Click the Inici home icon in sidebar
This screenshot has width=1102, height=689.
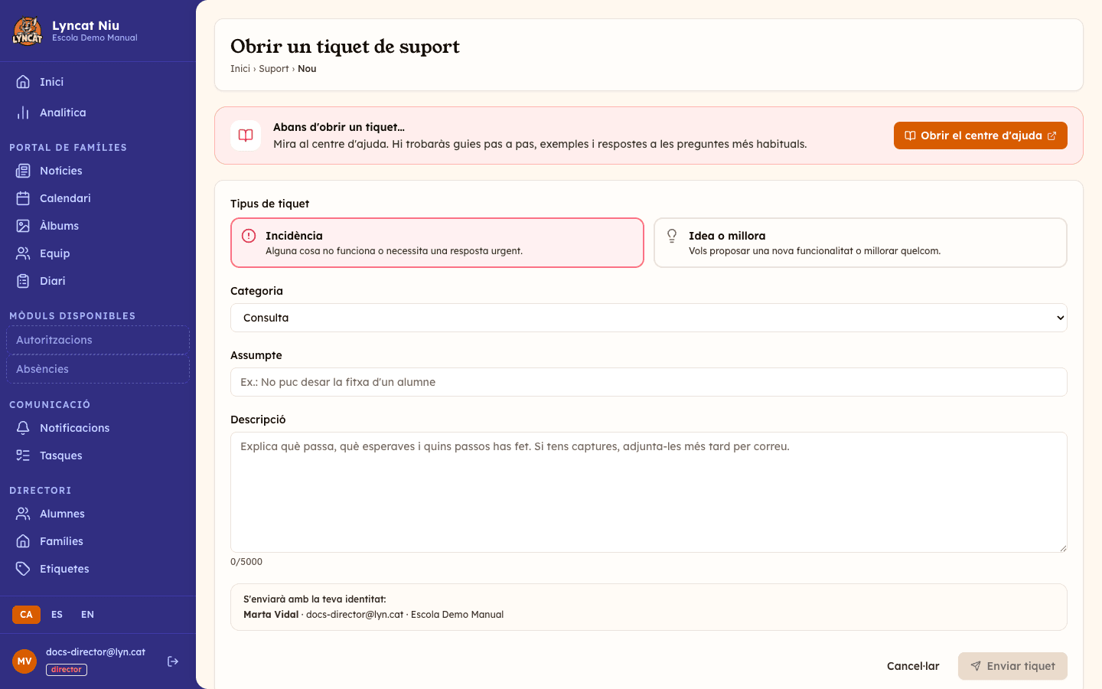tap(23, 82)
